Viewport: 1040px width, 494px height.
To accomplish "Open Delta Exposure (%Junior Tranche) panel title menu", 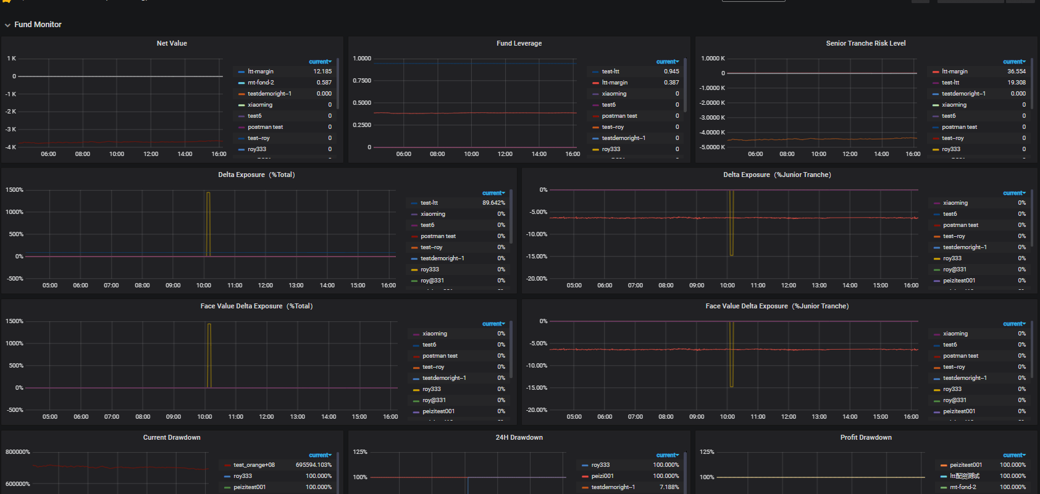I will [777, 175].
